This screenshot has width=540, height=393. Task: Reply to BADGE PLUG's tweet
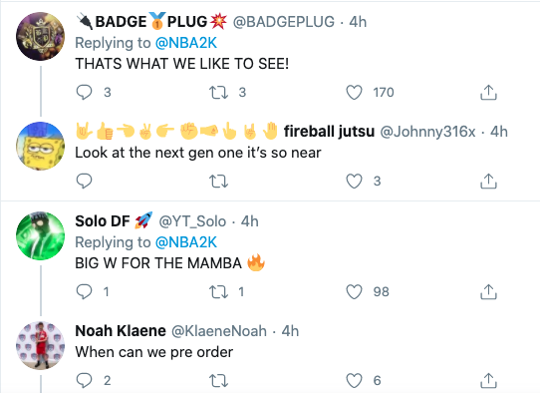coord(84,93)
